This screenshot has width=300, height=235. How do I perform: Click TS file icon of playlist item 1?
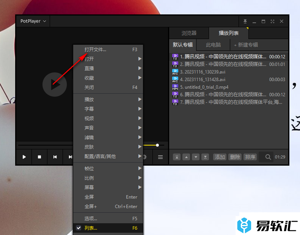coord(175,57)
